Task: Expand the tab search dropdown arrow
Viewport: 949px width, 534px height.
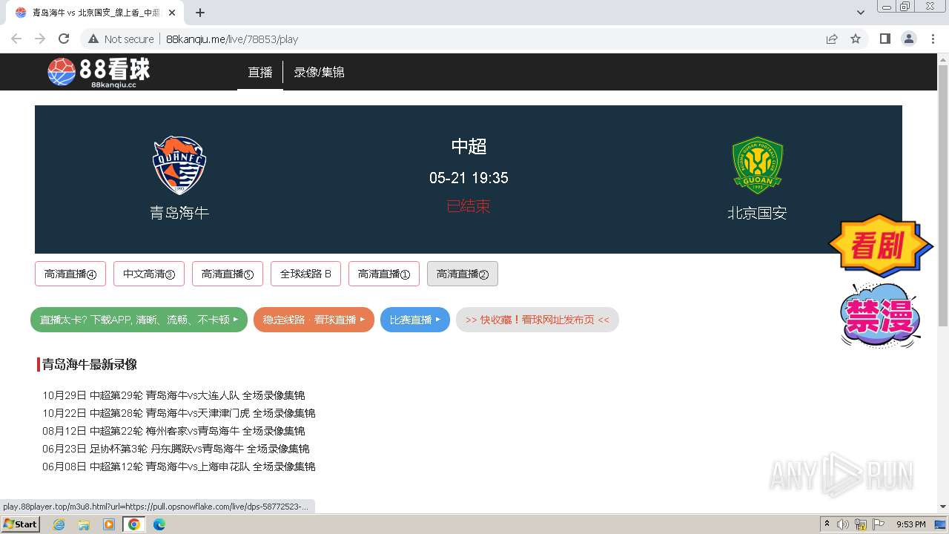Action: point(860,13)
